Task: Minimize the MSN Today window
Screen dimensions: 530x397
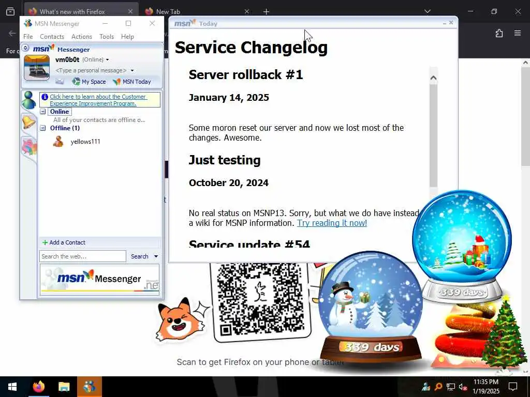Action: click(444, 23)
